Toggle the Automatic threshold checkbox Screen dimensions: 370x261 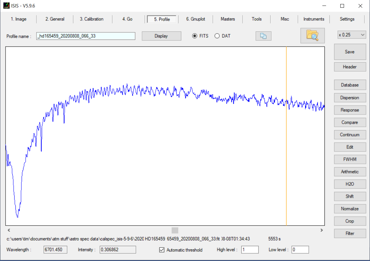click(x=162, y=250)
